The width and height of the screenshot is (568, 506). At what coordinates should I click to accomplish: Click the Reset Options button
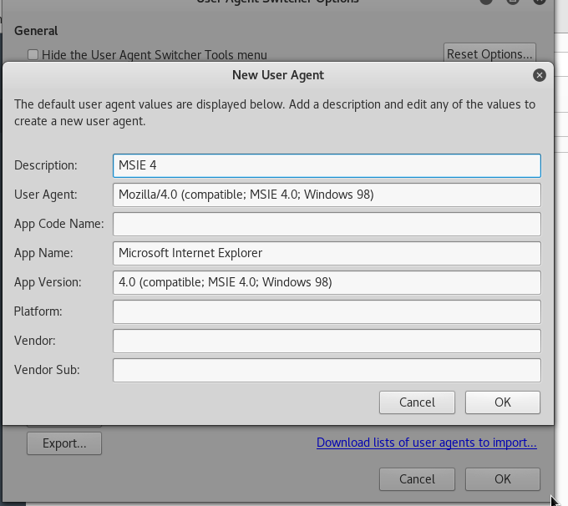(489, 53)
